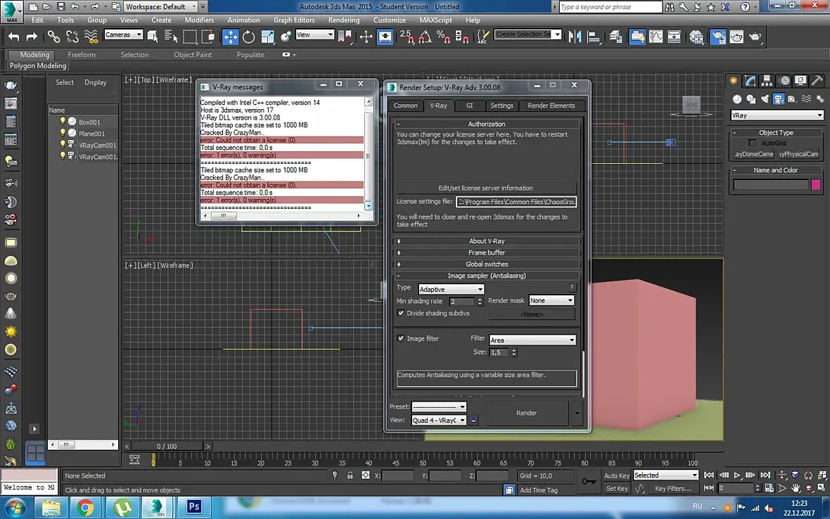Open the image sampler Type dropdown
830x519 pixels.
(x=451, y=289)
